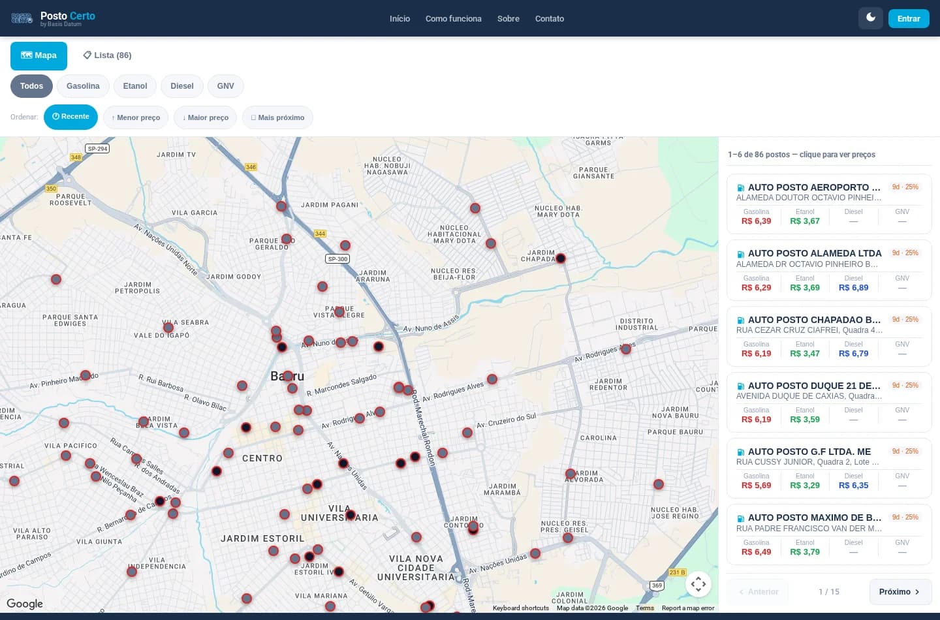
Task: Click the R$ 6,89 diesel price
Action: coord(854,288)
